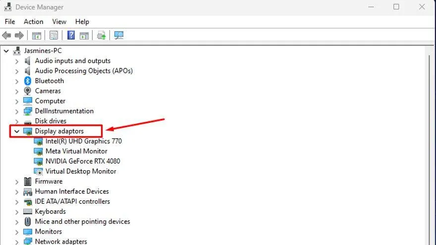This screenshot has height=245, width=436.
Task: Expand the DellInstrumentation category
Action: 17,111
